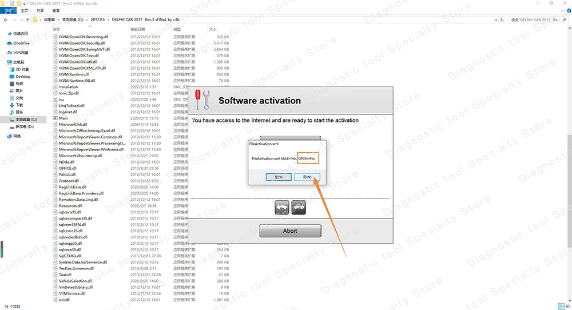Open the 共享 (Share) ribbon tab
The height and width of the screenshot is (310, 572).
40,10
